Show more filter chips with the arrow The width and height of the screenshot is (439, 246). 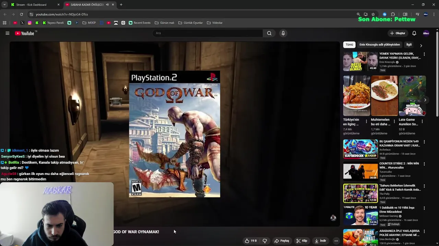tap(421, 45)
